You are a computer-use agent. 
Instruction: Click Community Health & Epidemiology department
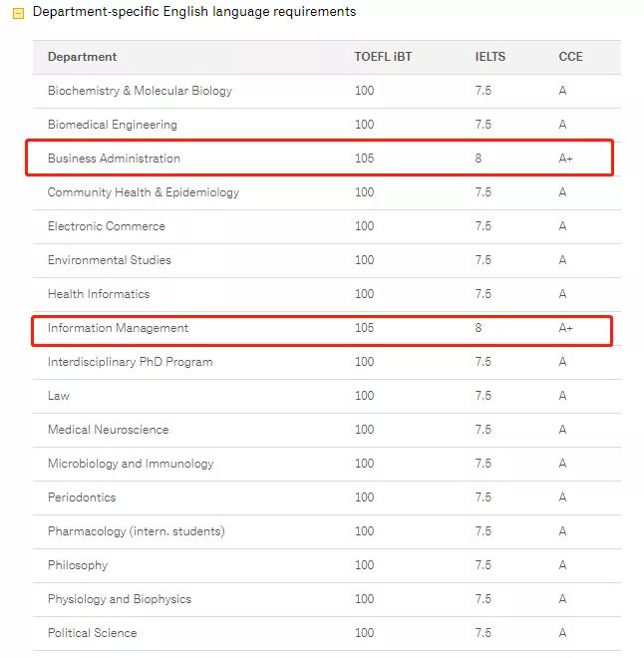point(144,192)
